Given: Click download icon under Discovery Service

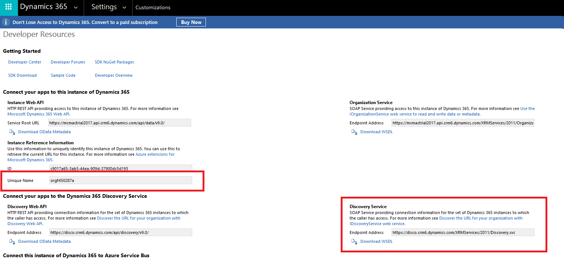Looking at the screenshot, I should click(x=354, y=242).
